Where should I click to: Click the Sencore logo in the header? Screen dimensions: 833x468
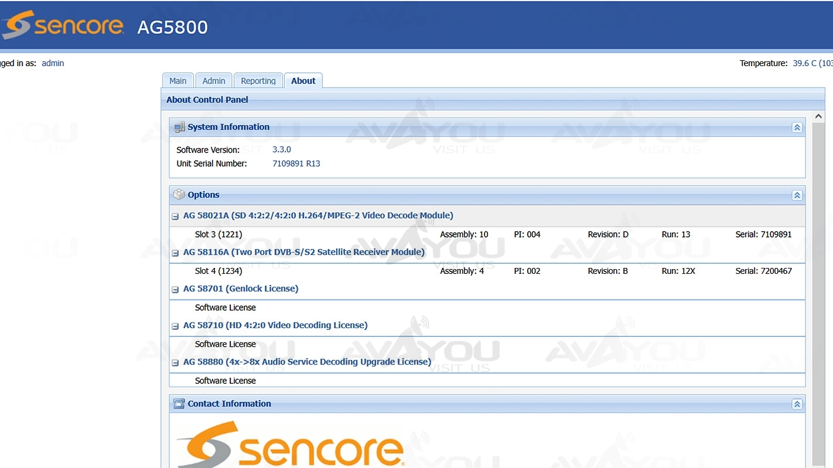click(x=63, y=26)
